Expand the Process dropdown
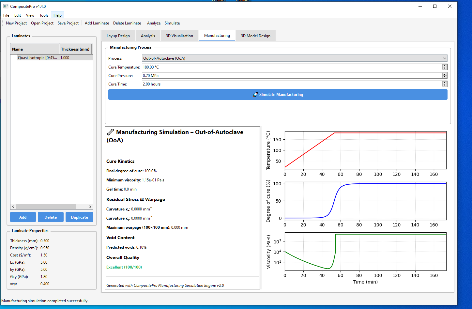 coord(294,58)
